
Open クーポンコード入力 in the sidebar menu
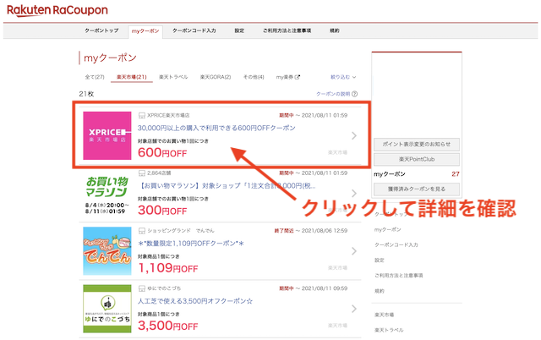point(396,244)
